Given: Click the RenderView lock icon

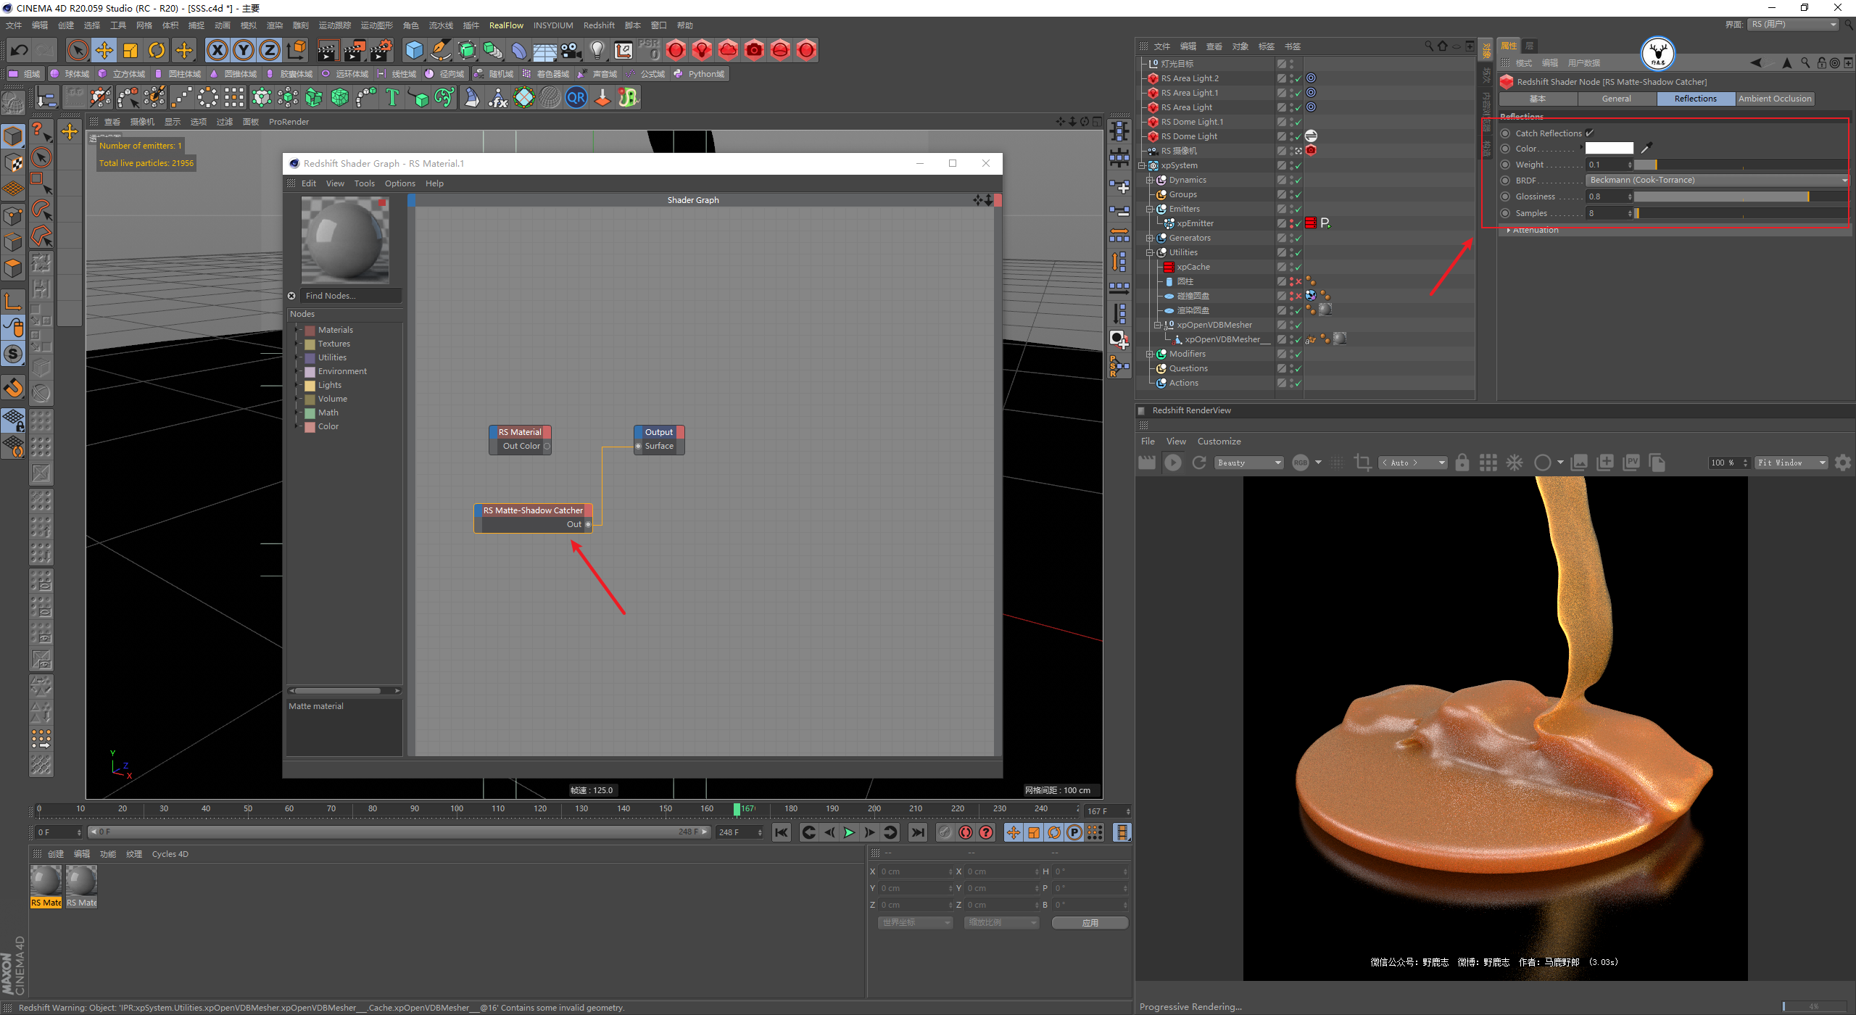Looking at the screenshot, I should click(1462, 463).
